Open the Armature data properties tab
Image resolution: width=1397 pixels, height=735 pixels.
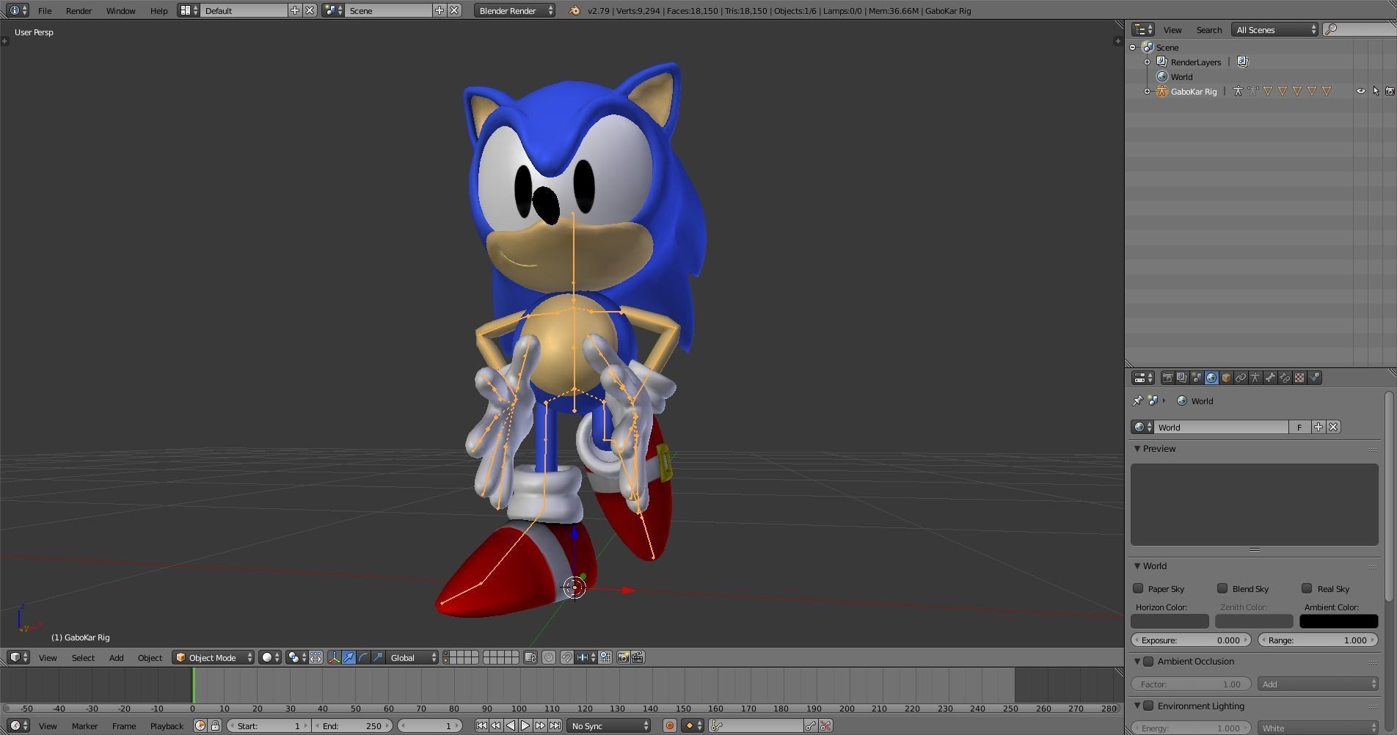[1255, 378]
